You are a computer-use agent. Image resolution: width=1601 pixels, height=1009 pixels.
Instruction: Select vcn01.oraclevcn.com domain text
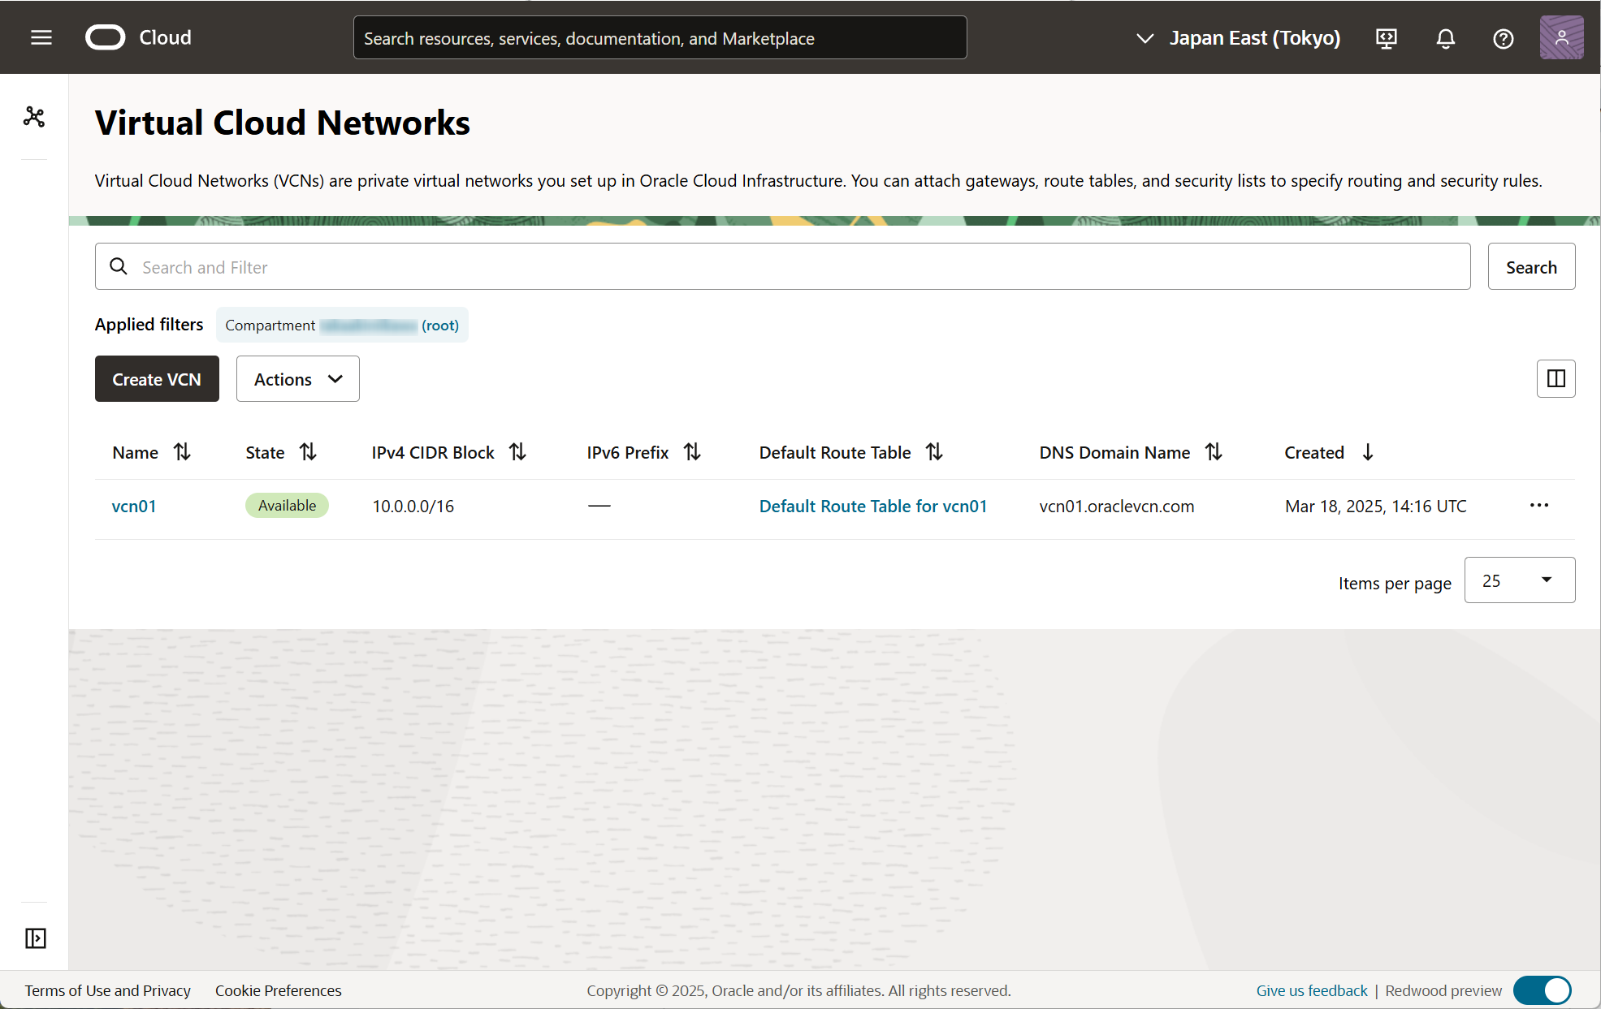tap(1117, 506)
